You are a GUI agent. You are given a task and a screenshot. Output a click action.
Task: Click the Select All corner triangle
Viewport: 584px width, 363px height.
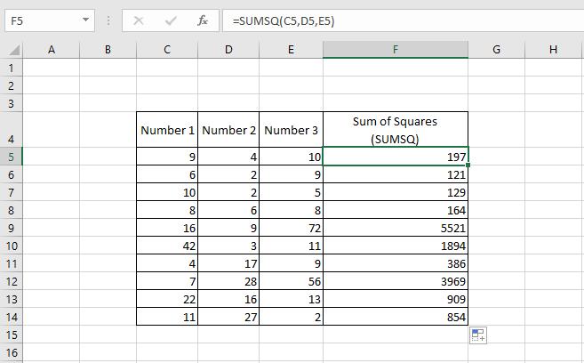14,50
